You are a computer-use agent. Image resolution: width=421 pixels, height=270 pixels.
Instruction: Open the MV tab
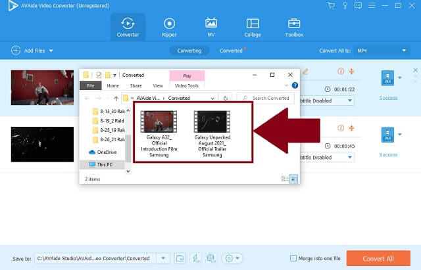tap(211, 27)
